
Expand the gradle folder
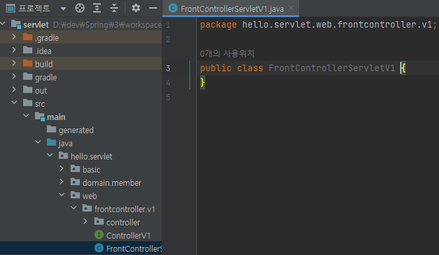pos(14,76)
